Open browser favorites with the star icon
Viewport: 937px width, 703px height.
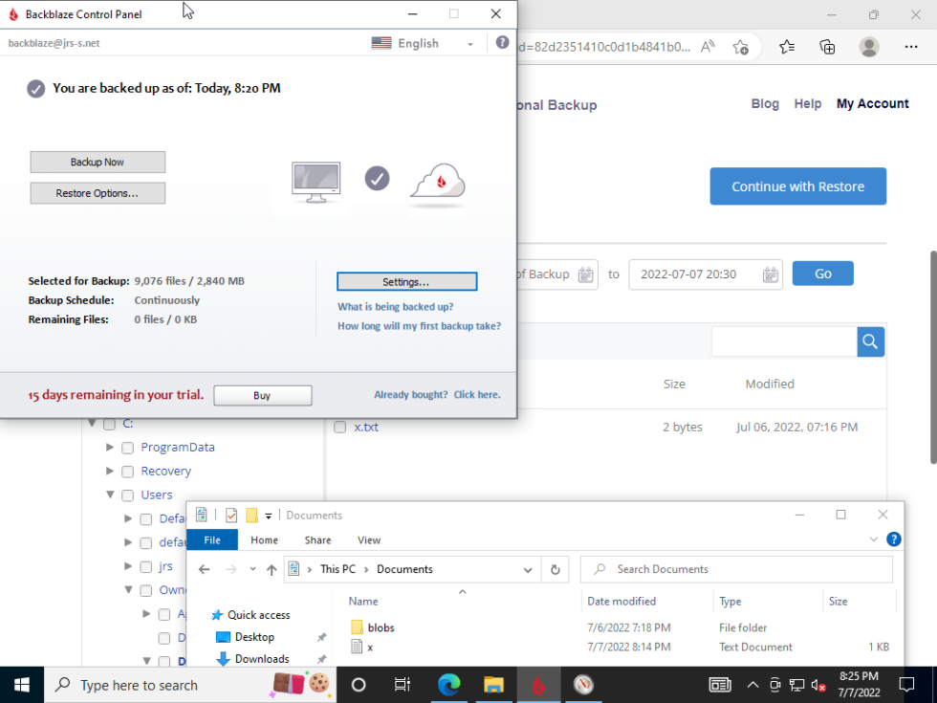(786, 46)
